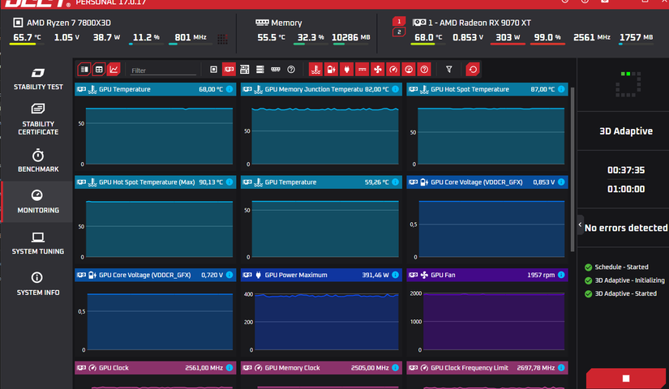This screenshot has height=389, width=669.
Task: Open info for GPU Hot Spot Temperature 87,00 °C
Action: pos(561,89)
